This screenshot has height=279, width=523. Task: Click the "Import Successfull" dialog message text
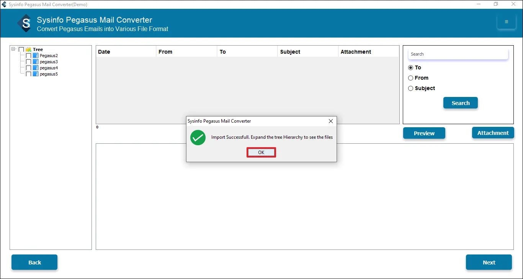pos(272,137)
